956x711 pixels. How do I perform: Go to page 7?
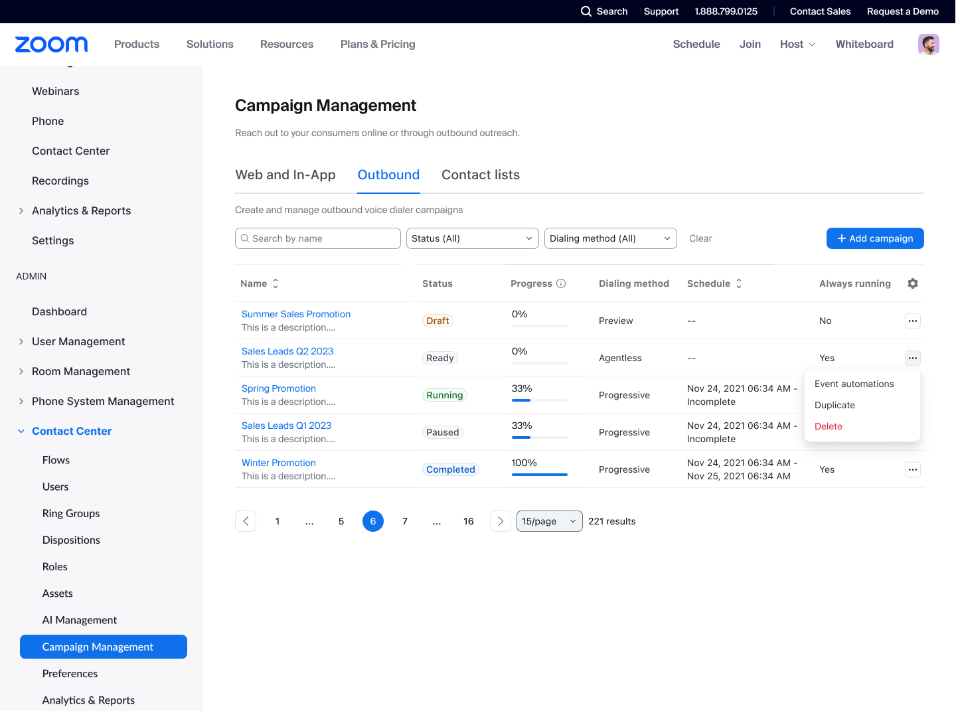click(405, 521)
